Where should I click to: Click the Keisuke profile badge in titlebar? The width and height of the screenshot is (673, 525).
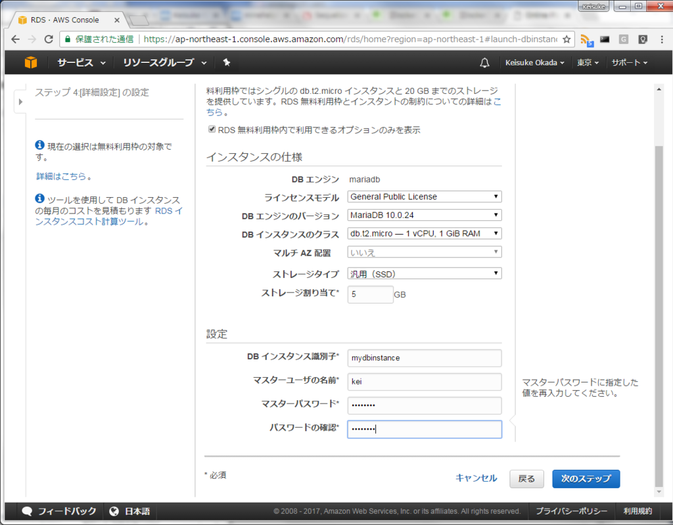tap(593, 7)
